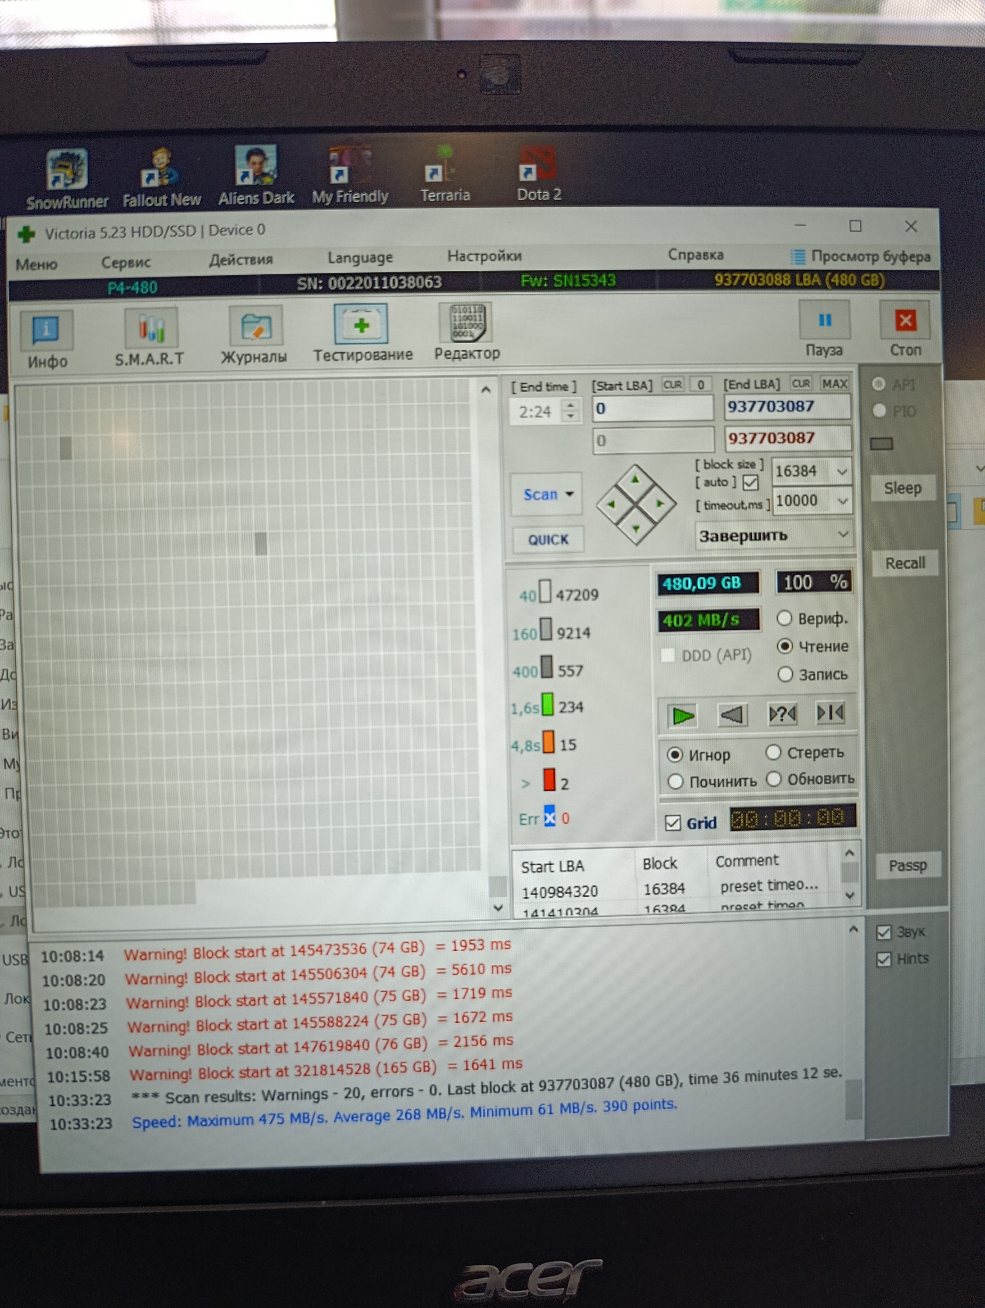This screenshot has height=1308, width=985.
Task: Uncheck the auto block size checkbox
Action: pyautogui.click(x=750, y=482)
